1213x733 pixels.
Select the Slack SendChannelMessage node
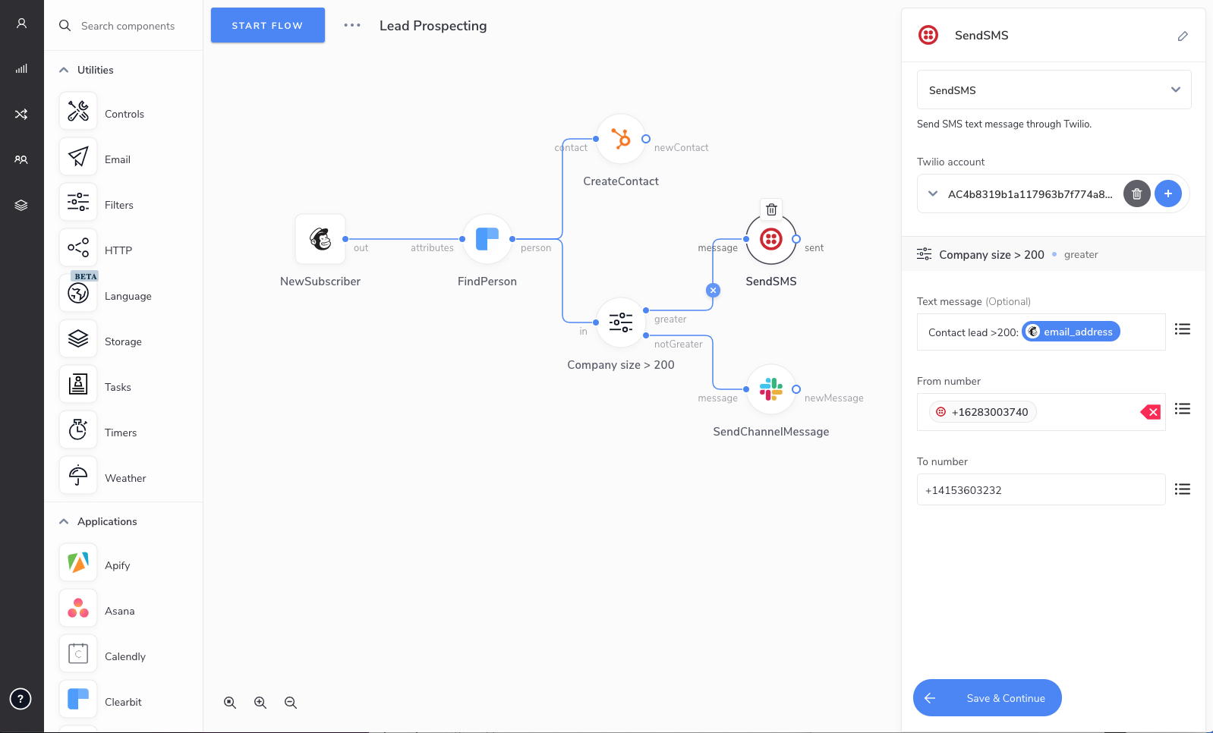tap(770, 389)
